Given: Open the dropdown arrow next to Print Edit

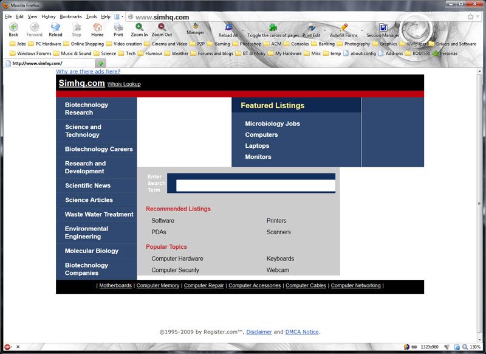Looking at the screenshot, I should (325, 30).
